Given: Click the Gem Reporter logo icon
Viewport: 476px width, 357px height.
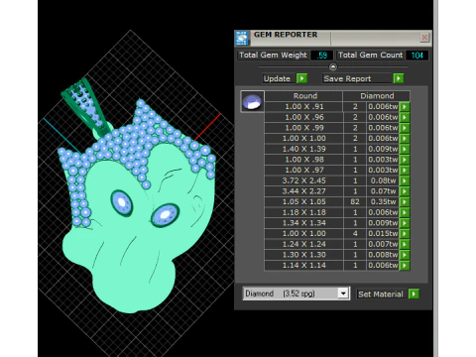Looking at the screenshot, I should tap(242, 38).
